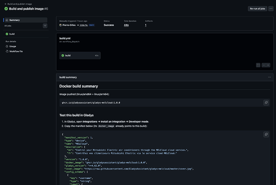
Task: Copy the manifest JSON to clipboard
Action: 266,134
